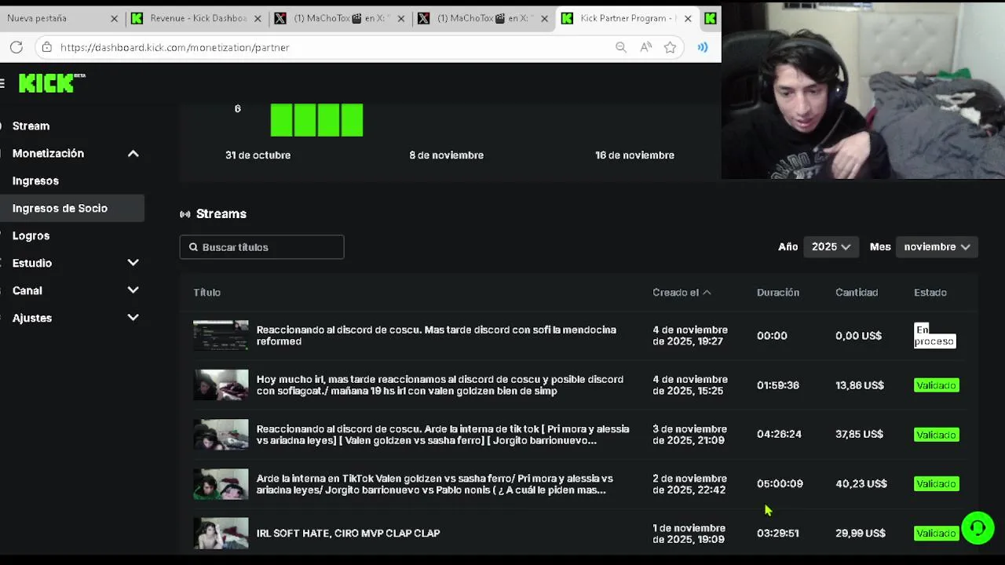Open the green support chat bubble
Screen dimensions: 1005x565
978,528
